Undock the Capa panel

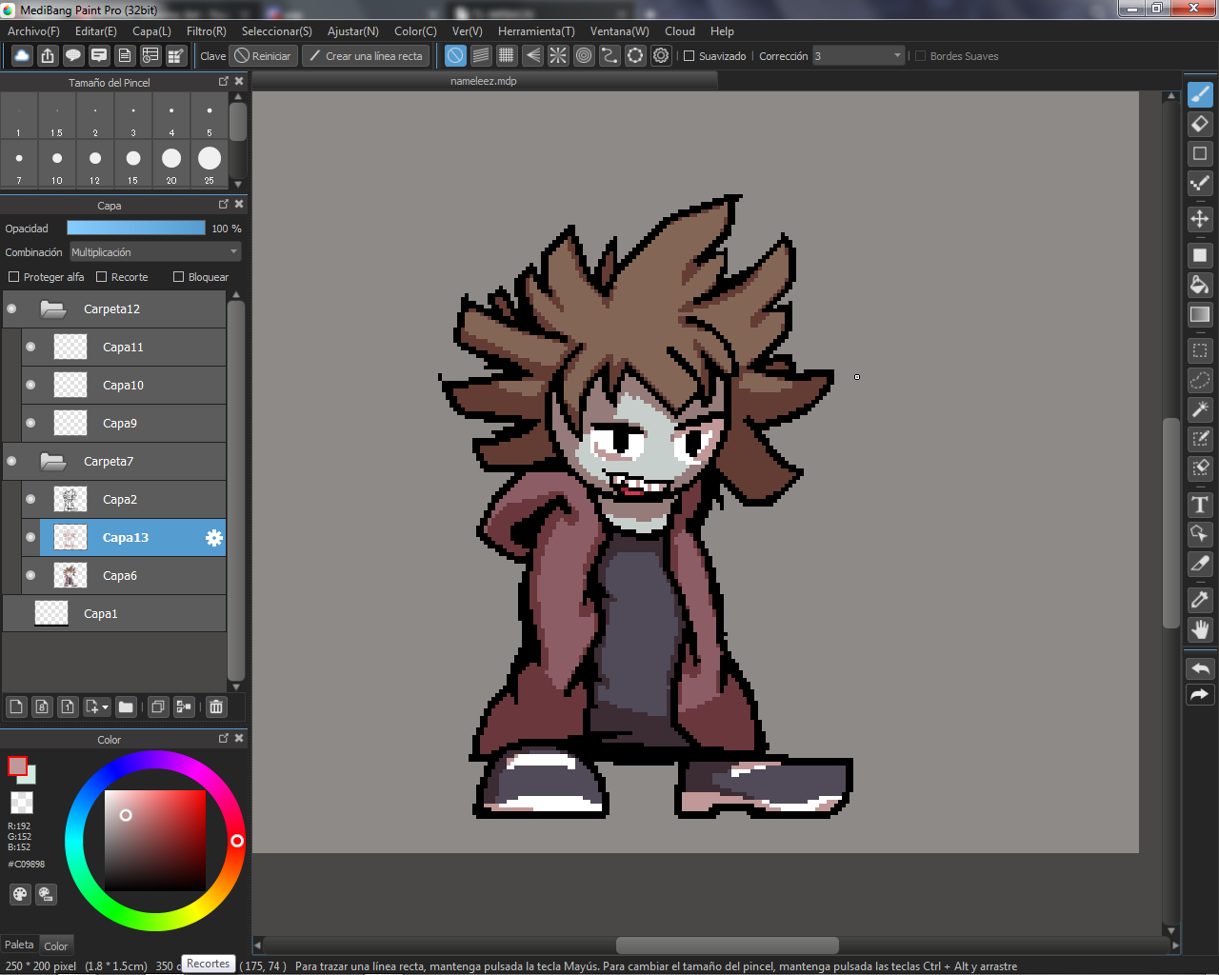point(224,204)
